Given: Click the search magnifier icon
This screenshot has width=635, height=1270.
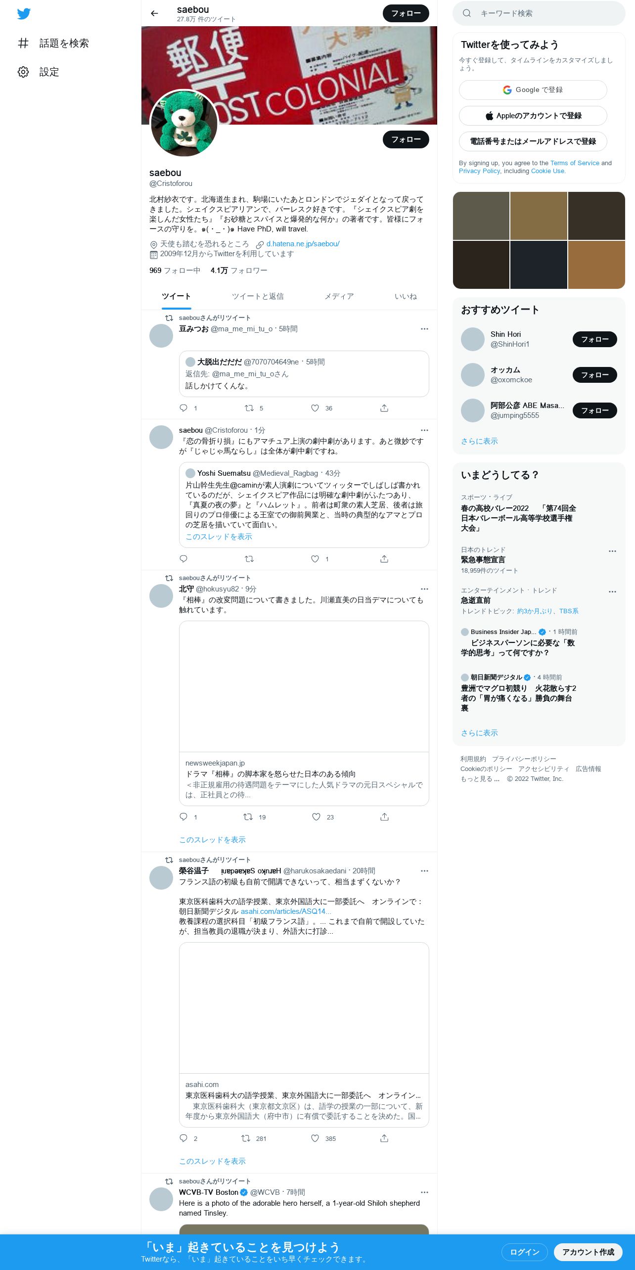Looking at the screenshot, I should [466, 13].
